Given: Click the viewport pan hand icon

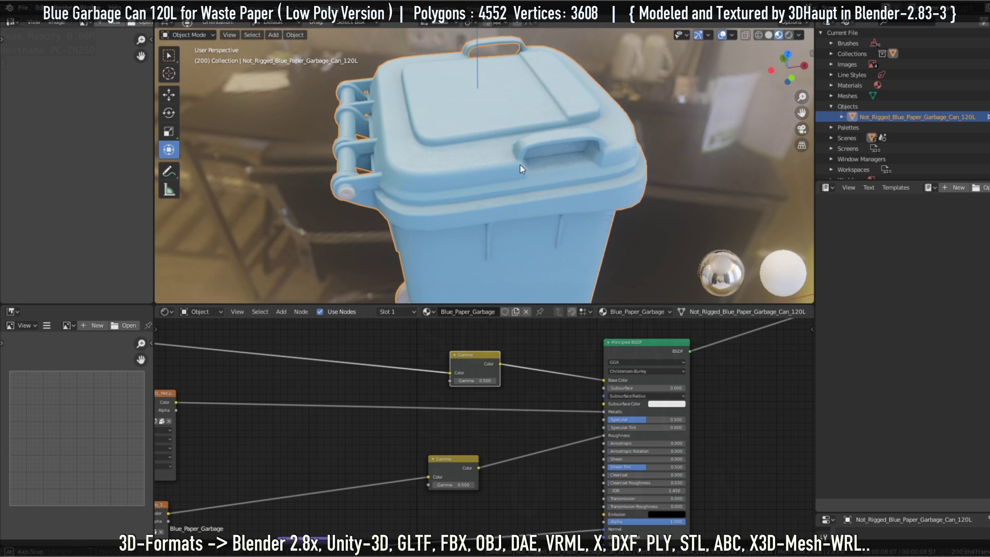Looking at the screenshot, I should point(802,113).
